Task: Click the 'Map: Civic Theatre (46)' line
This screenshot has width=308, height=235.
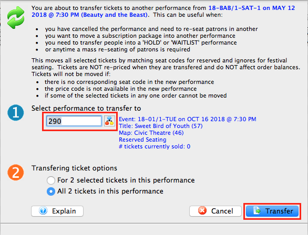Action: click(151, 133)
